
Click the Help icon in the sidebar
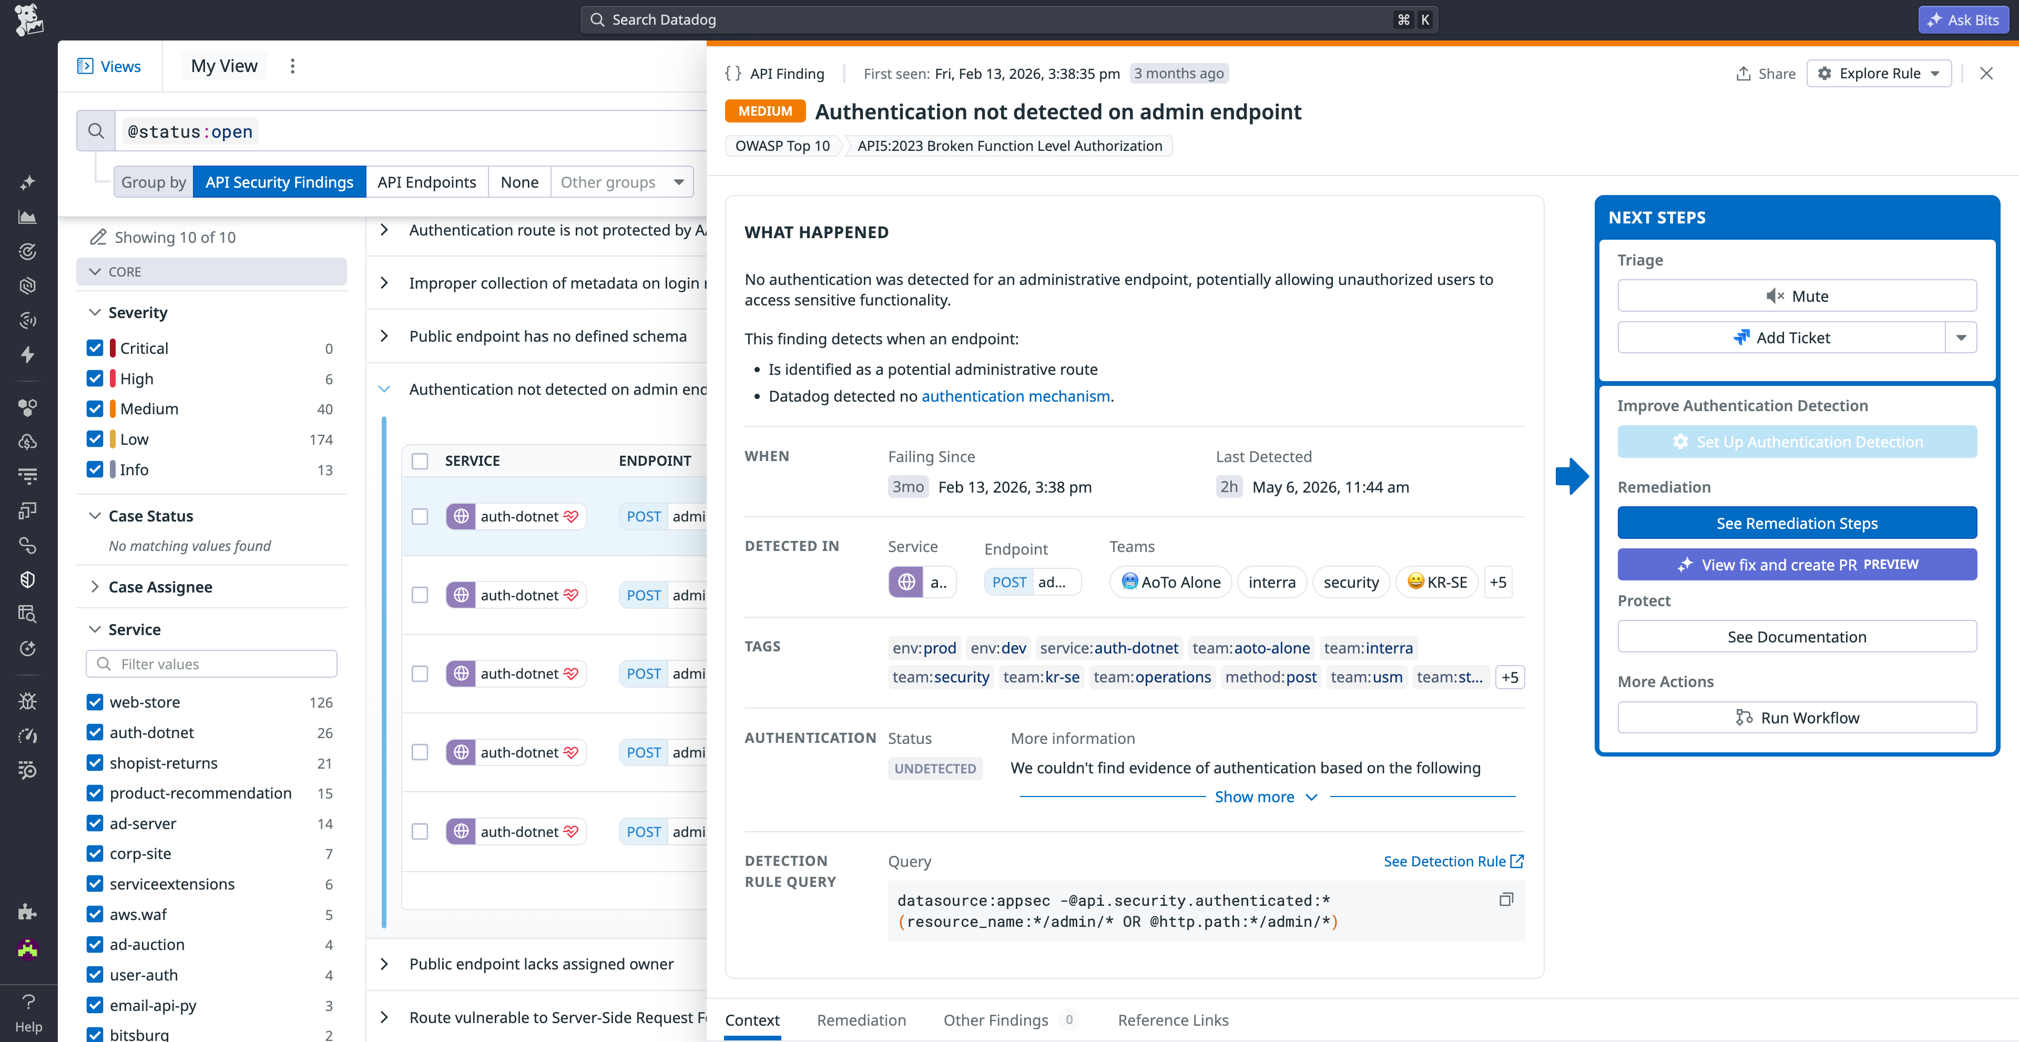pyautogui.click(x=28, y=1012)
